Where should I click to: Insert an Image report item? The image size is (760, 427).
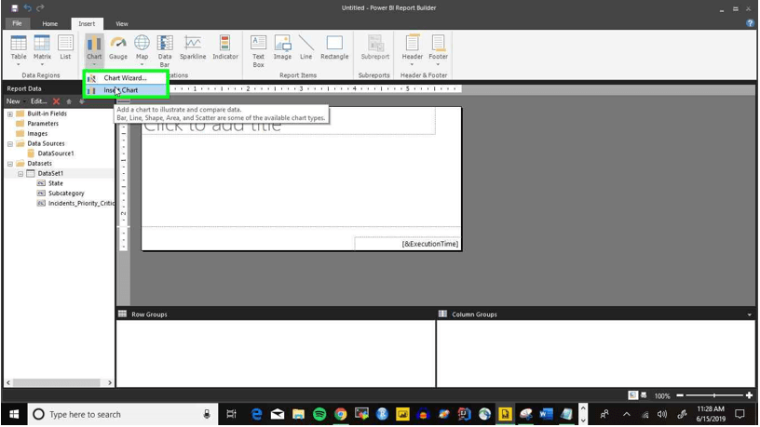click(x=282, y=47)
